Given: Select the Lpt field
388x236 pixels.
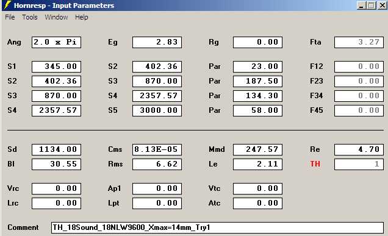Looking at the screenshot, I should point(157,203).
